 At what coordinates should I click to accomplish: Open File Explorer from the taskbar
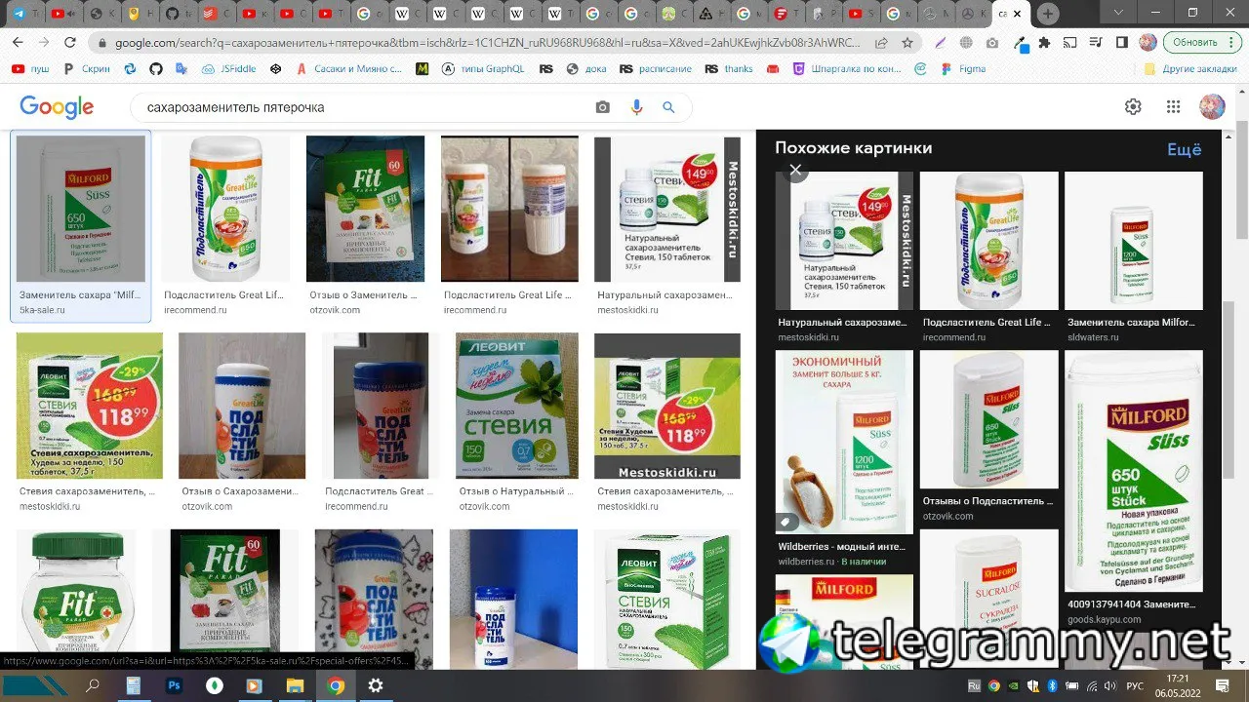[x=295, y=685]
